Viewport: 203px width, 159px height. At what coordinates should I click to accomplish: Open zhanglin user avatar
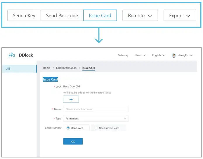174,55
